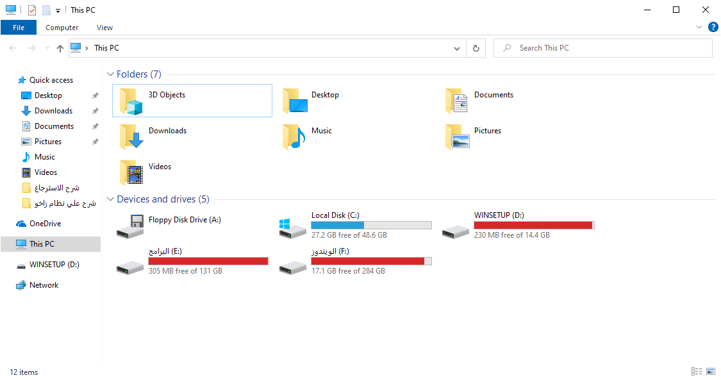Viewport: 721px width, 380px height.
Task: Click This PC in the address bar
Action: click(106, 48)
